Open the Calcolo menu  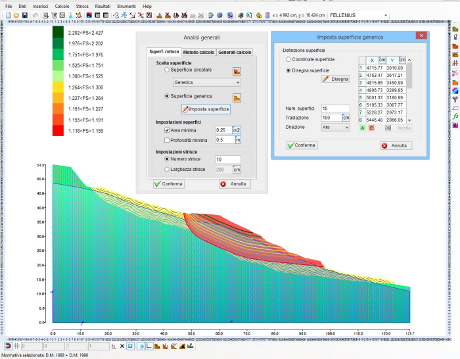tap(62, 6)
